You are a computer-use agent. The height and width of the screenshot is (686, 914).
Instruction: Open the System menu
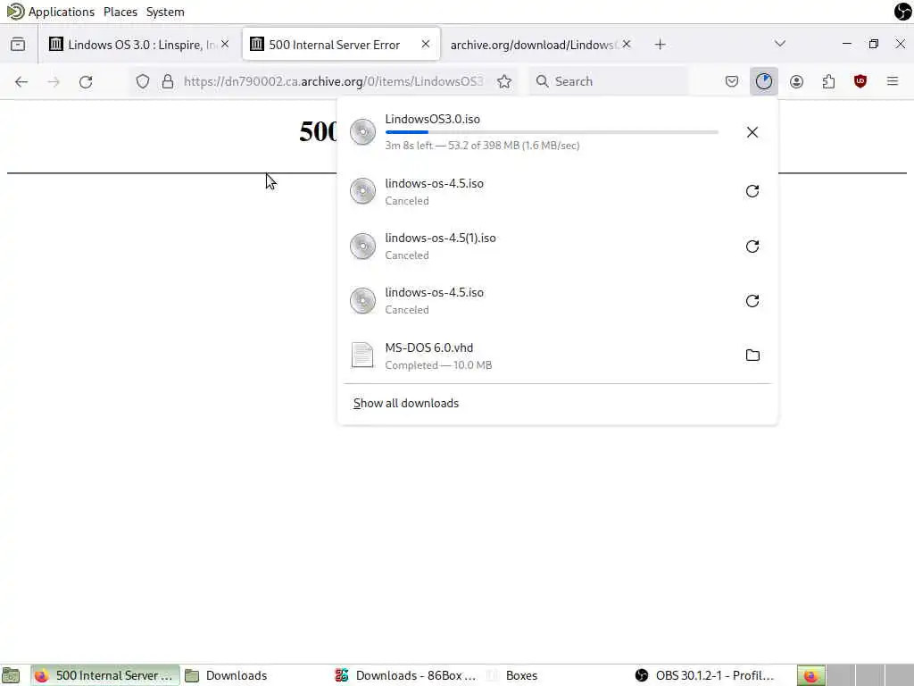click(165, 12)
